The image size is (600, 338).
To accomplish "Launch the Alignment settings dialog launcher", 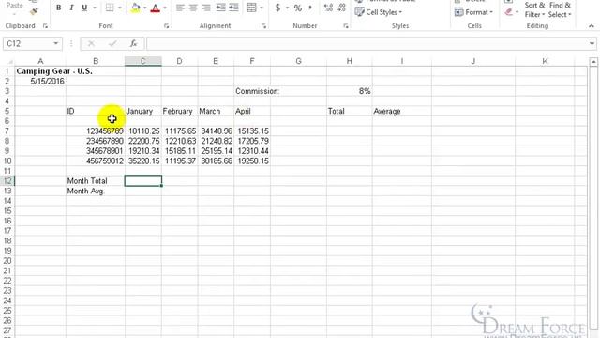I will tap(263, 26).
